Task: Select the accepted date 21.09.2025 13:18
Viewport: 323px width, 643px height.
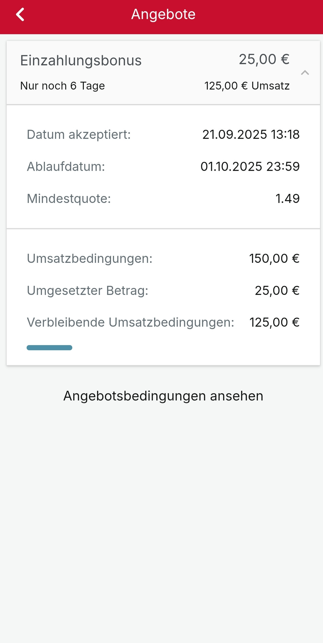Action: (251, 135)
